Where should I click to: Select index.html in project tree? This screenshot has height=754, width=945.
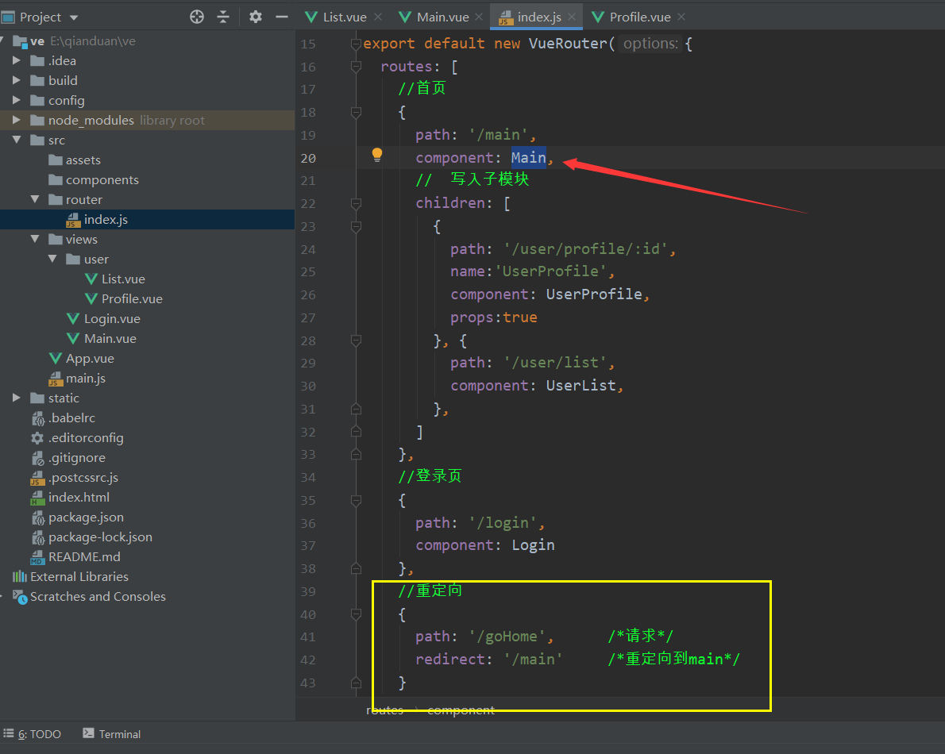coord(70,498)
